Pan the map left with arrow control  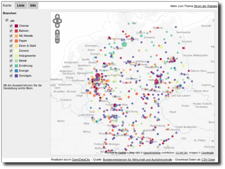(x=54, y=21)
